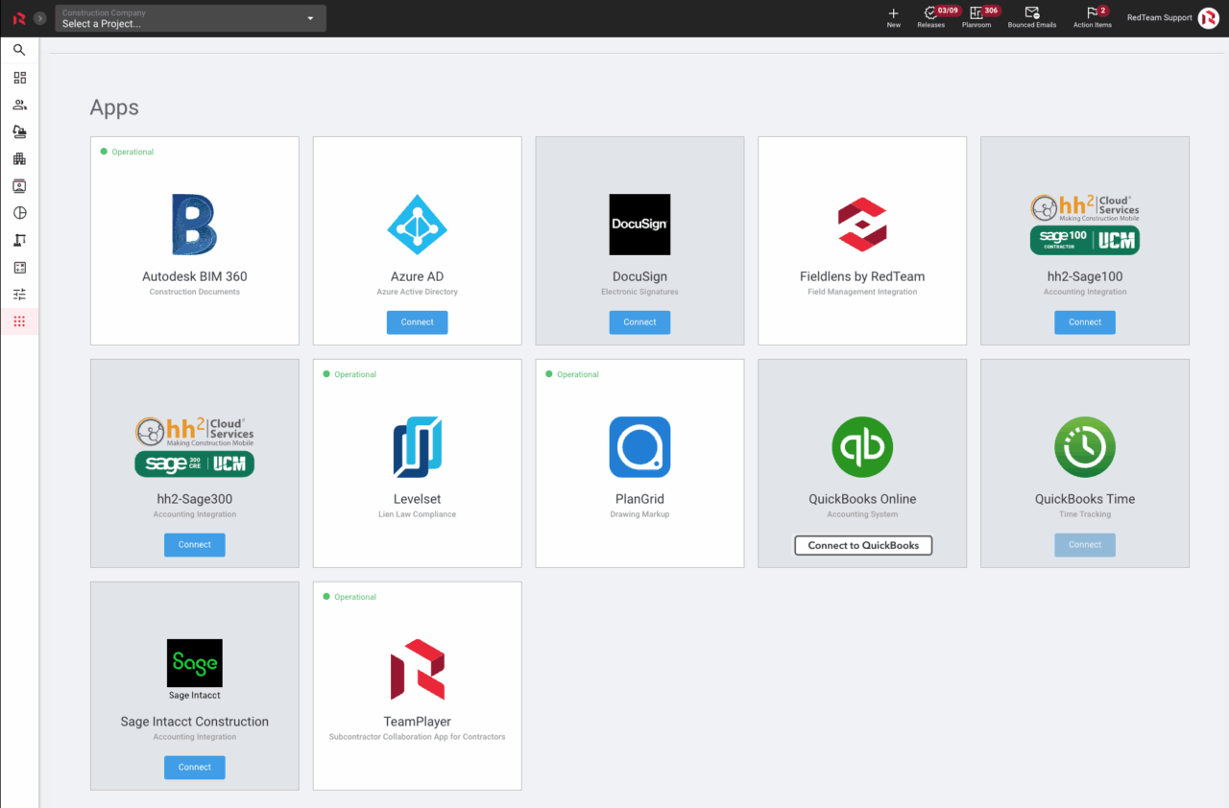Click the Fieldlens by RedTeam logo
This screenshot has width=1229, height=808.
(x=862, y=225)
